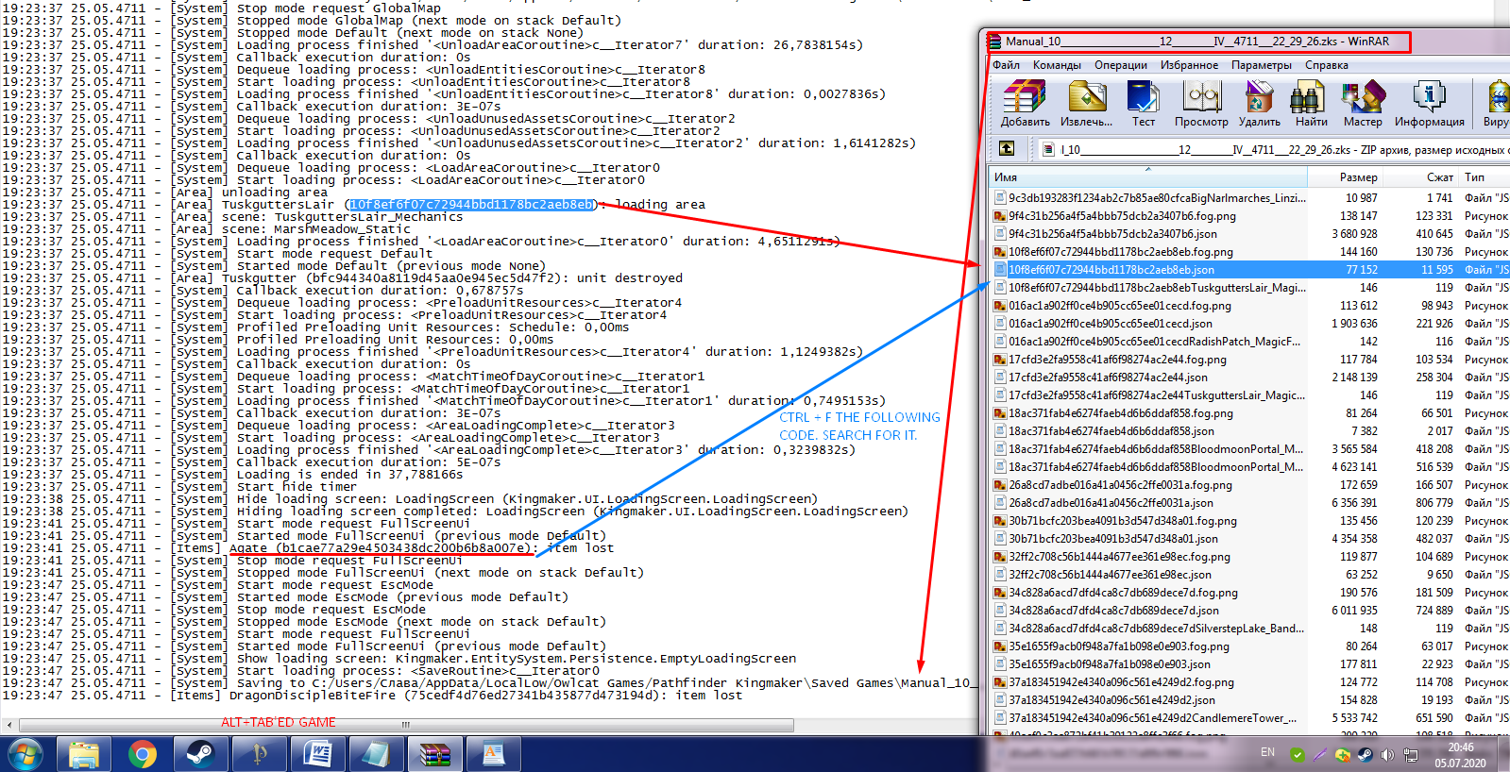Click the WinRAR archive path address field
The image size is (1510, 772).
click(1274, 149)
